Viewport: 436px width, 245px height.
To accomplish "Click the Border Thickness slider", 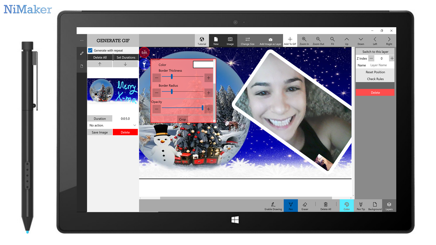I will click(x=183, y=77).
